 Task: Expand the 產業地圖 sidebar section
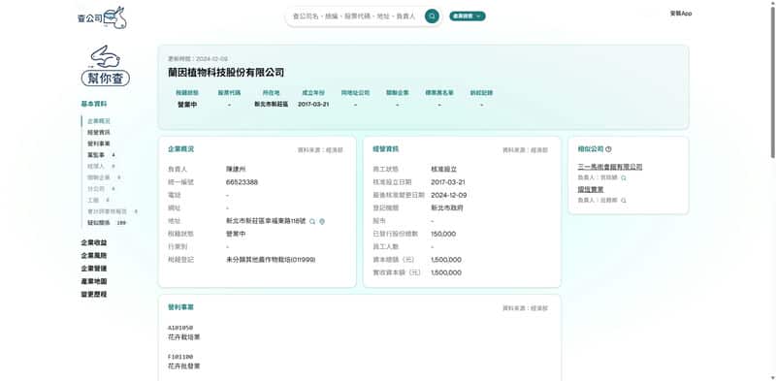94,281
